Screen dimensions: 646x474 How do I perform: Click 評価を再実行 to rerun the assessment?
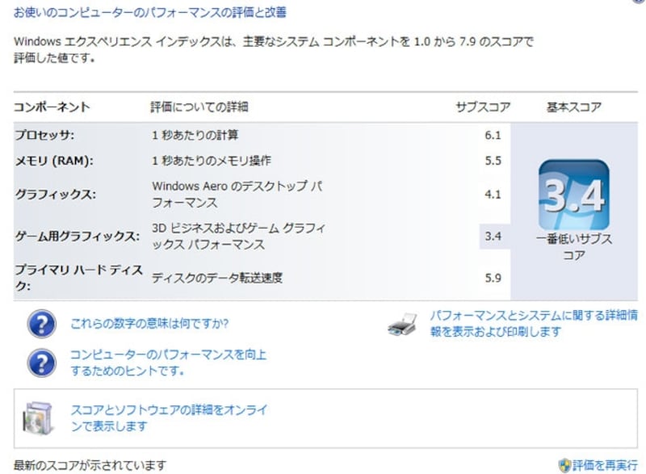[604, 466]
